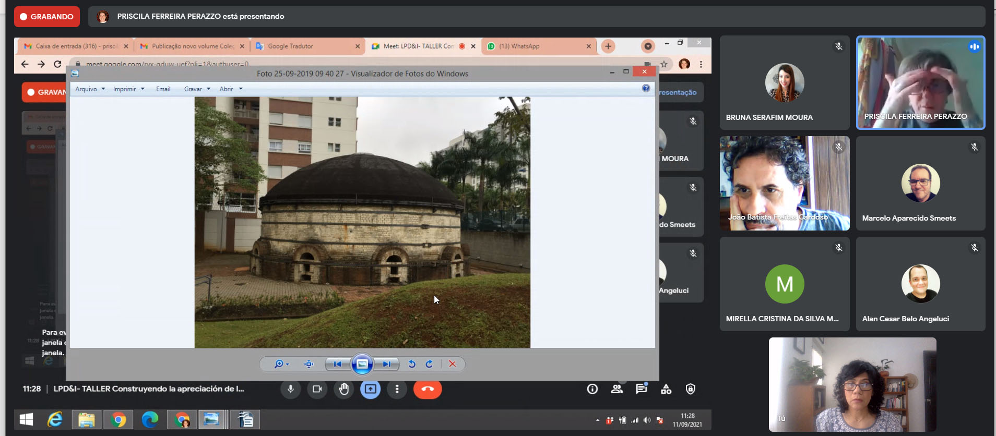Screen dimensions: 996x436
Task: Expand the Gravar dropdown
Action: pos(197,89)
